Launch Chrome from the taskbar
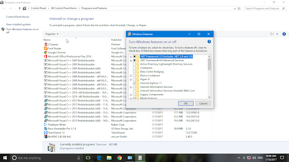The image size is (289, 162). [119, 158]
